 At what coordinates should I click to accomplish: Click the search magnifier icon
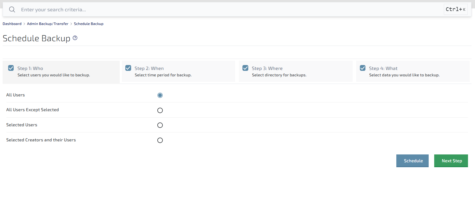pyautogui.click(x=12, y=10)
